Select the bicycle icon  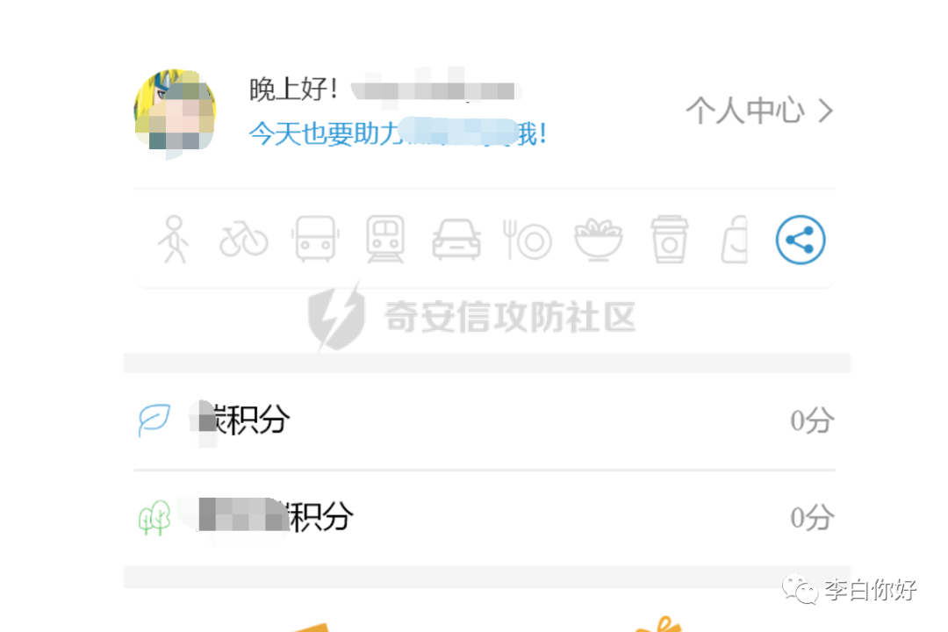tap(244, 241)
